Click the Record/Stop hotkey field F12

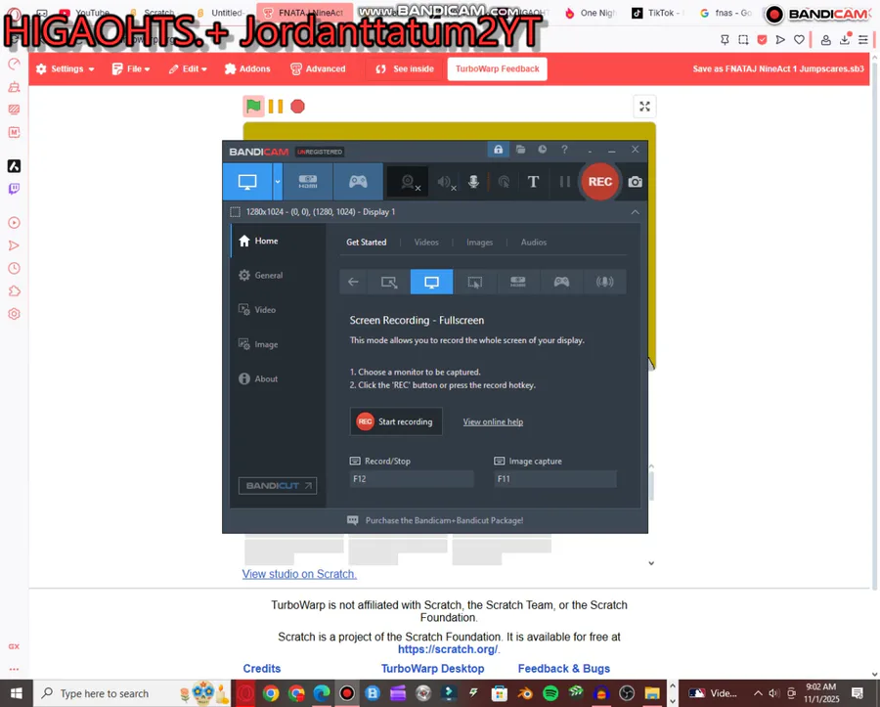[412, 479]
